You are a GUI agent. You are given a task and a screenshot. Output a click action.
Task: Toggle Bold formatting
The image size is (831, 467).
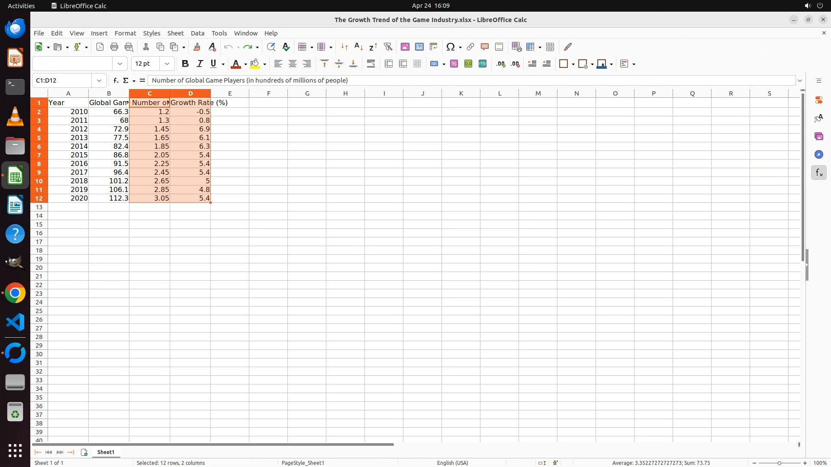[x=185, y=64]
